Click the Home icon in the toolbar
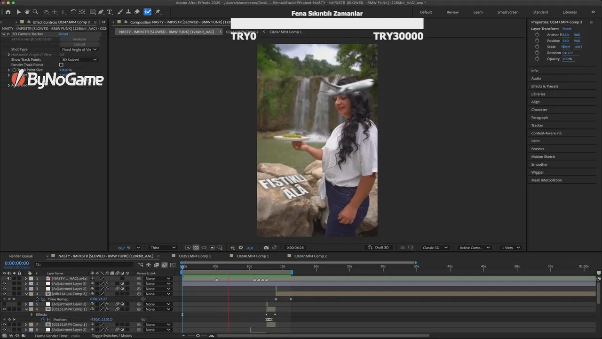The height and width of the screenshot is (339, 602). 8,12
